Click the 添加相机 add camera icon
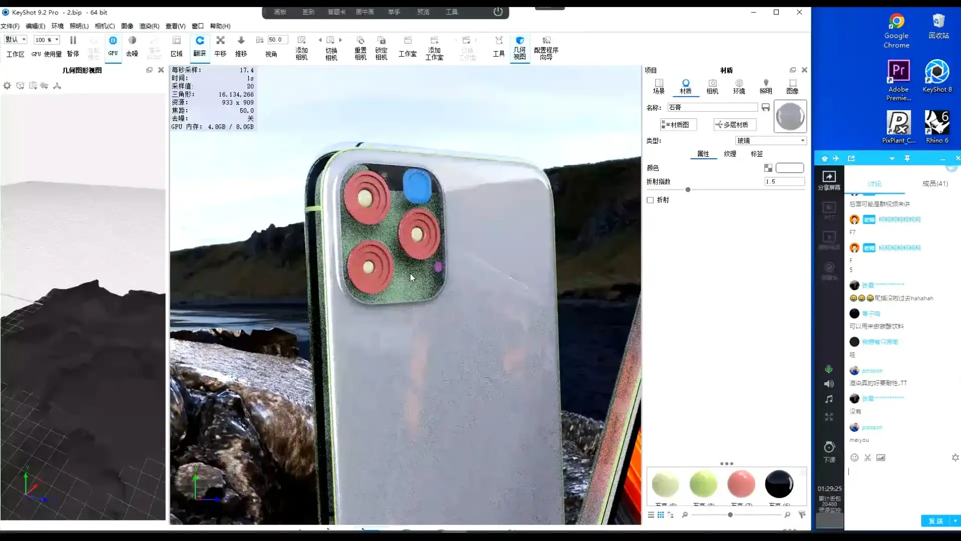Screen dimensions: 961x541 tap(301, 41)
